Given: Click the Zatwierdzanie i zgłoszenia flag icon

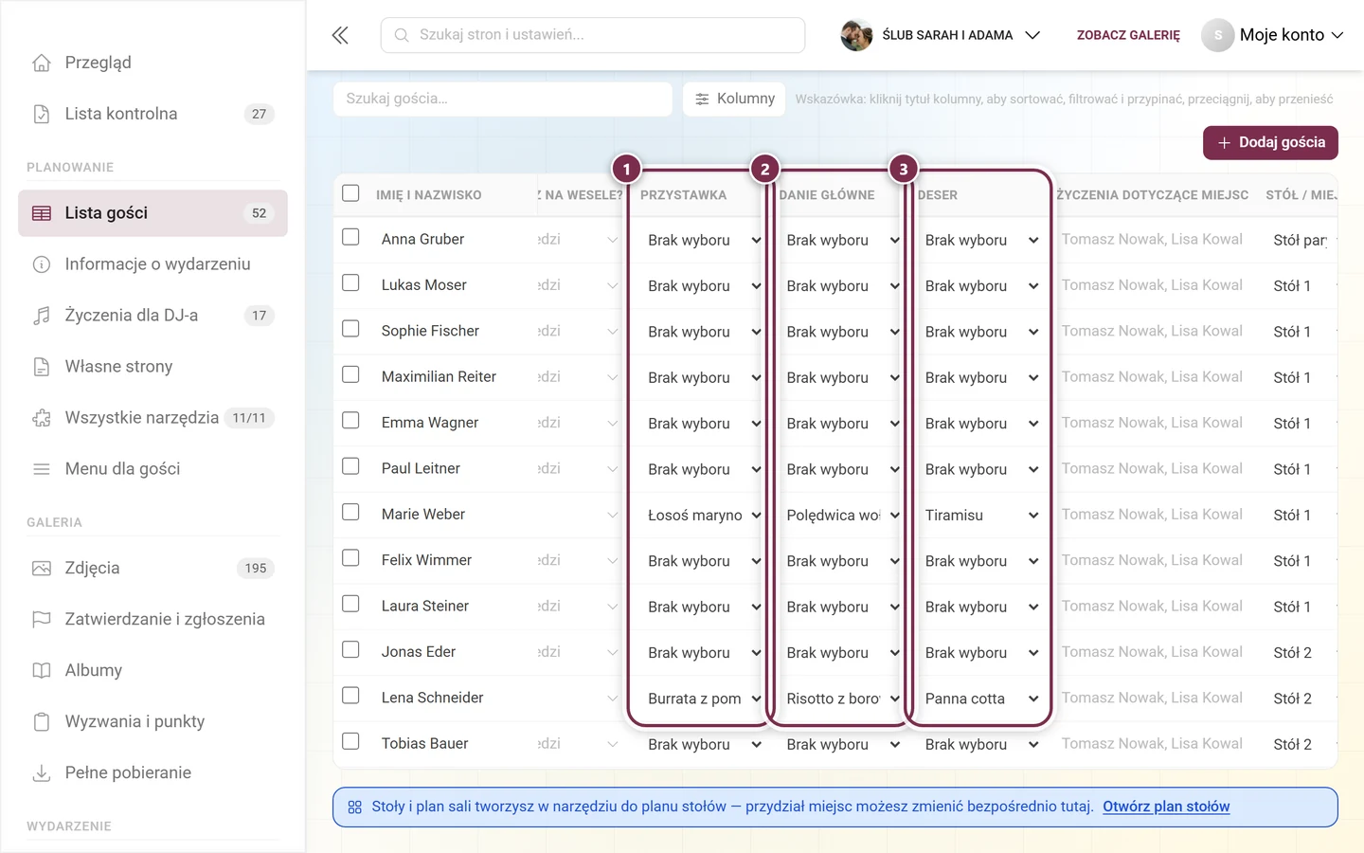Looking at the screenshot, I should point(42,620).
